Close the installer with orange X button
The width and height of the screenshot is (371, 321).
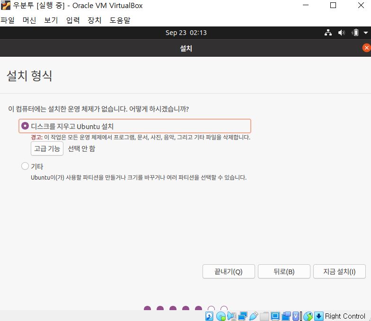366,48
